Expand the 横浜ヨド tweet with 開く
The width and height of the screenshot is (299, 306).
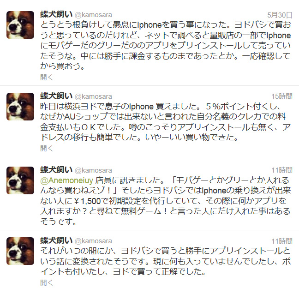tap(47, 148)
